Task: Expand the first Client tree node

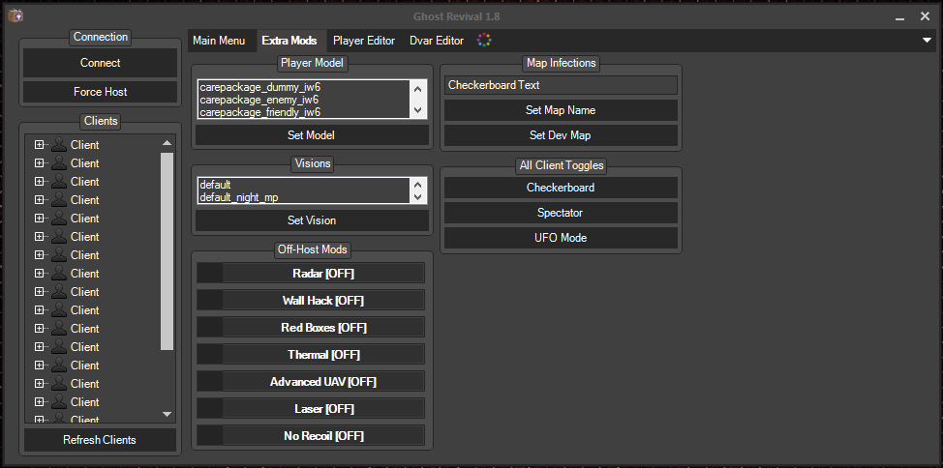Action: [x=39, y=145]
